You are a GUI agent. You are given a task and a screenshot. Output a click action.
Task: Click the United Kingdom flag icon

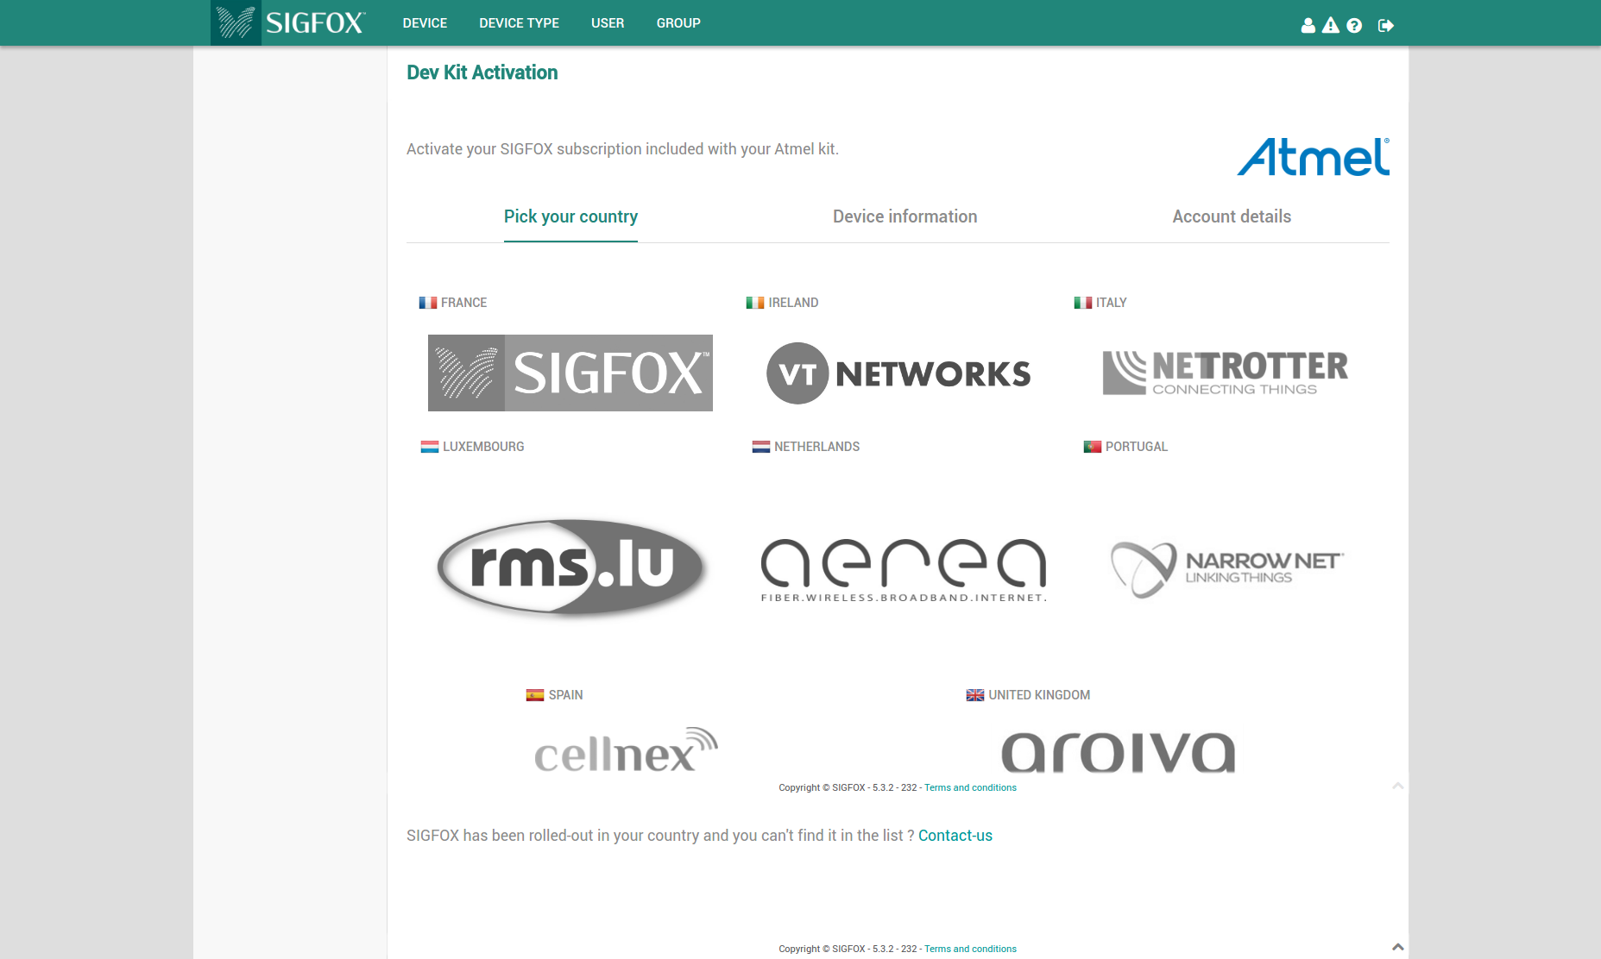click(x=975, y=695)
